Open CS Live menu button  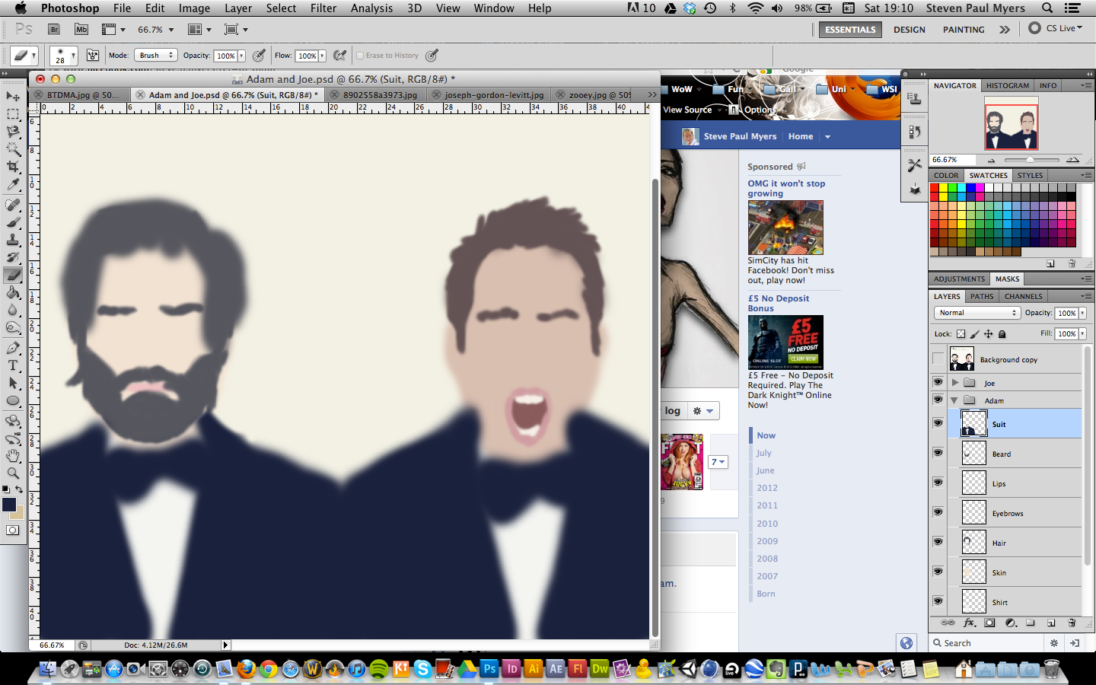click(x=1056, y=28)
